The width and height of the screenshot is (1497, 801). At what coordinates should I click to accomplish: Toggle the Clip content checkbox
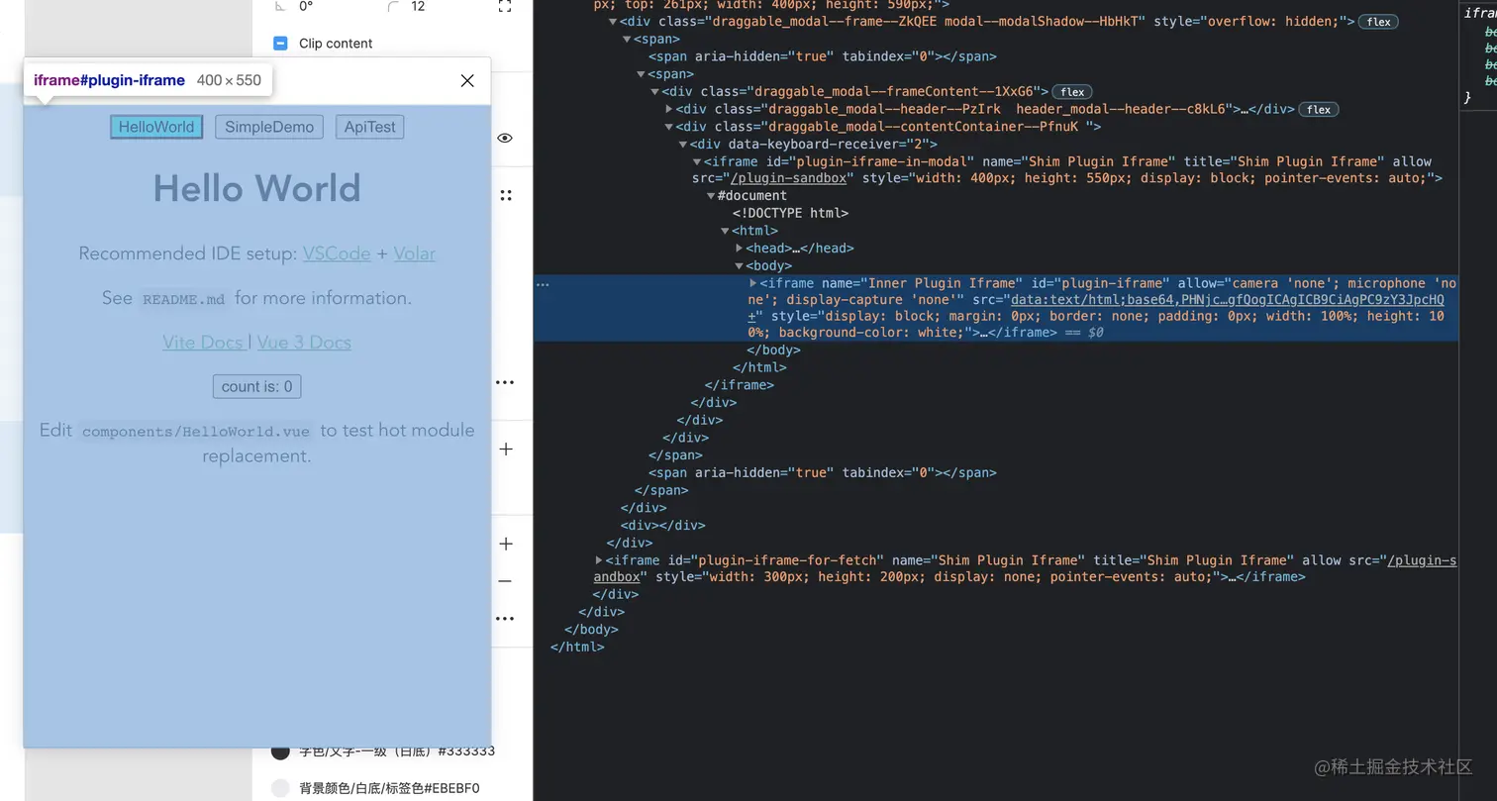[x=280, y=44]
